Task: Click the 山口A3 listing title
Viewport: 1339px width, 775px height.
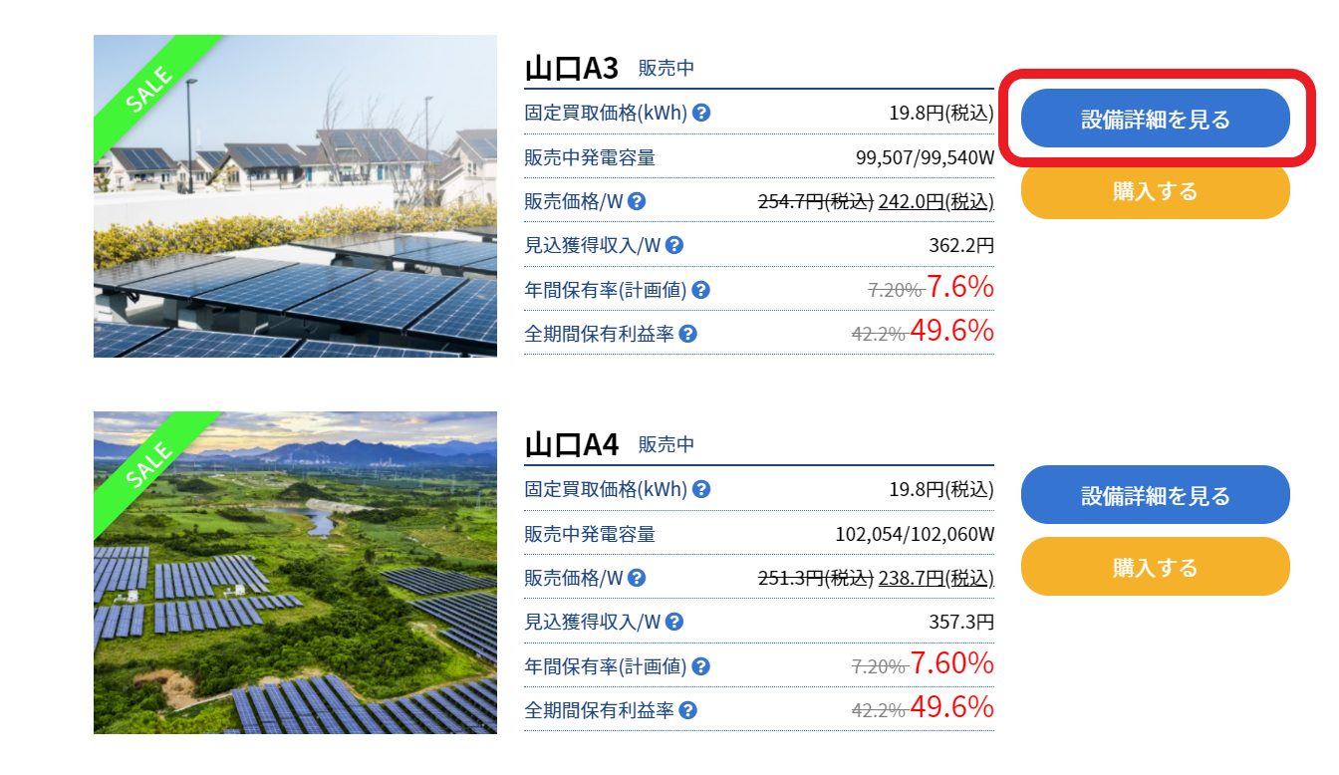Action: (572, 68)
